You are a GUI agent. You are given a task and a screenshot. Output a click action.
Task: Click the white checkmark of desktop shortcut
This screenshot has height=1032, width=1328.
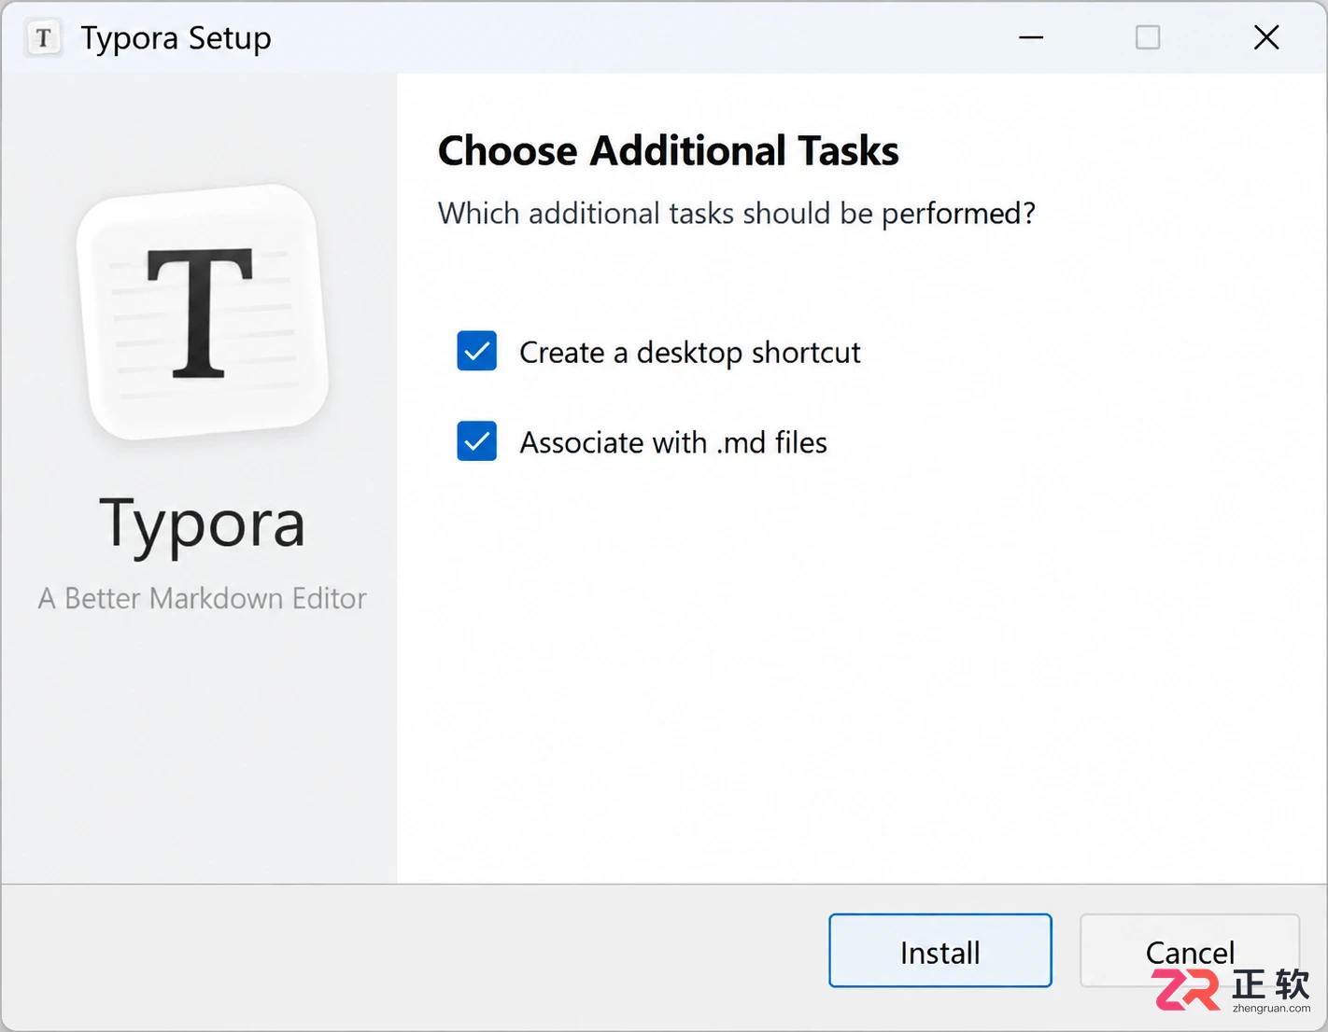pos(476,352)
